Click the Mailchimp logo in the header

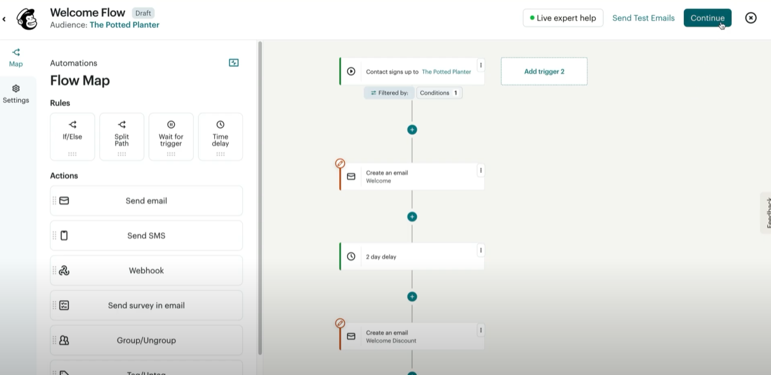click(27, 19)
